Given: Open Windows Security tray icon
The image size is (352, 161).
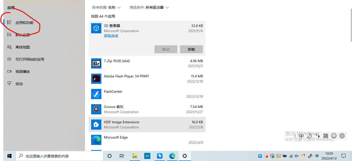Looking at the screenshot, I should click(x=272, y=156).
